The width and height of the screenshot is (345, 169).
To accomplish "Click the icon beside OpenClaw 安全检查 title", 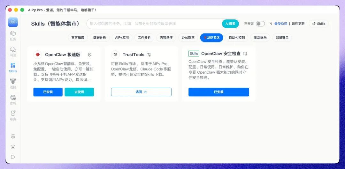I will (245, 54).
